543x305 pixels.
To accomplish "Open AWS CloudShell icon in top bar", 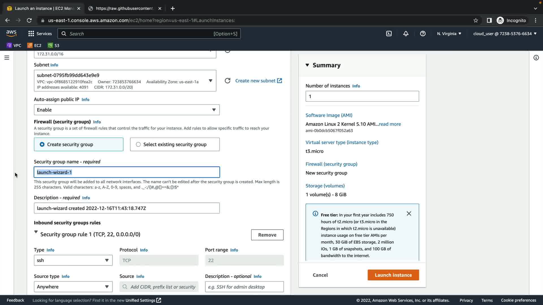I will [389, 34].
